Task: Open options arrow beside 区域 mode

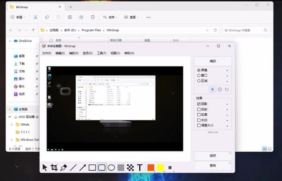Action: tap(227, 81)
